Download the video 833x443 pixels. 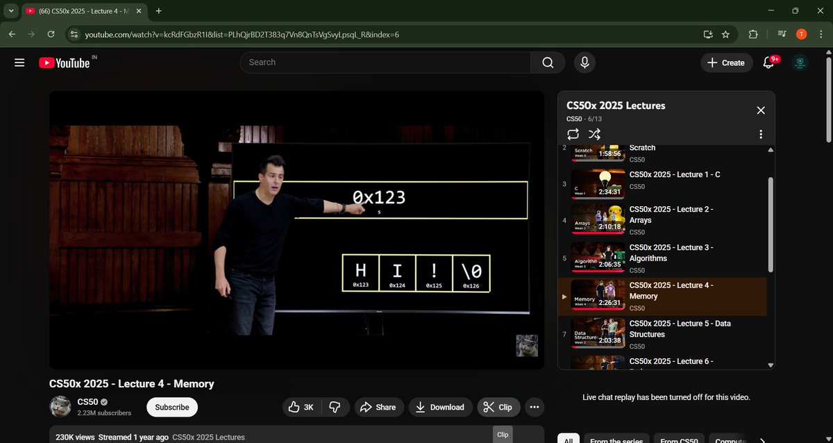click(x=440, y=408)
